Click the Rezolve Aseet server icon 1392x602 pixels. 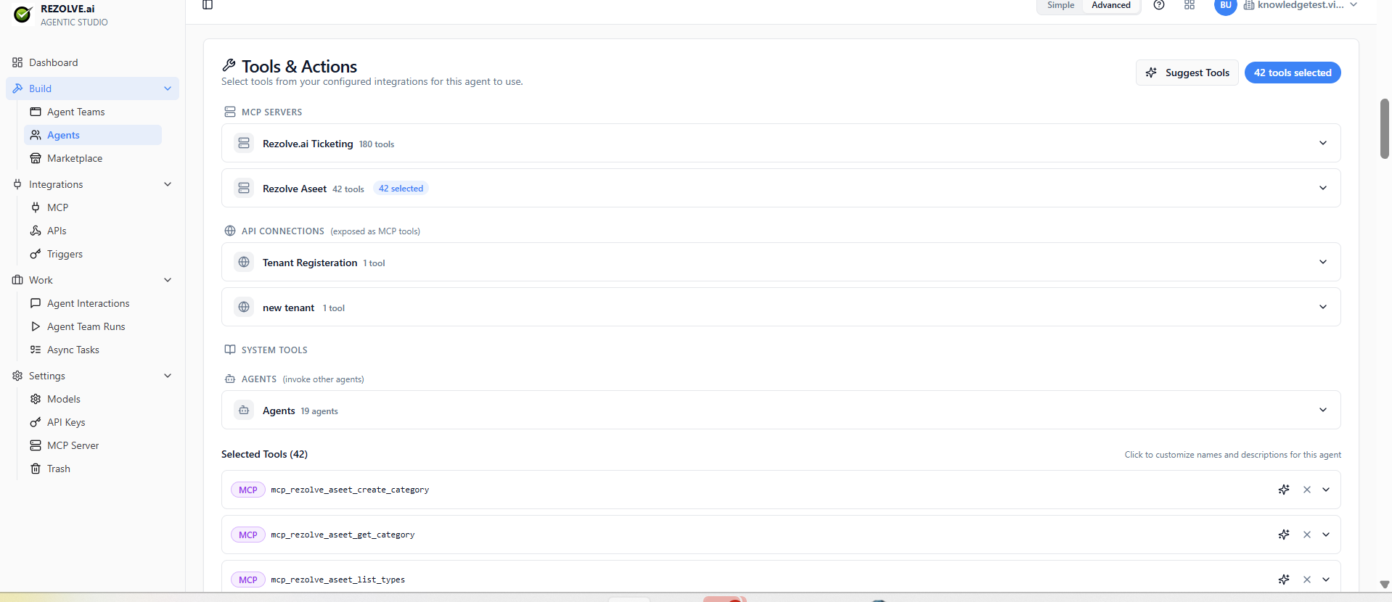click(244, 189)
